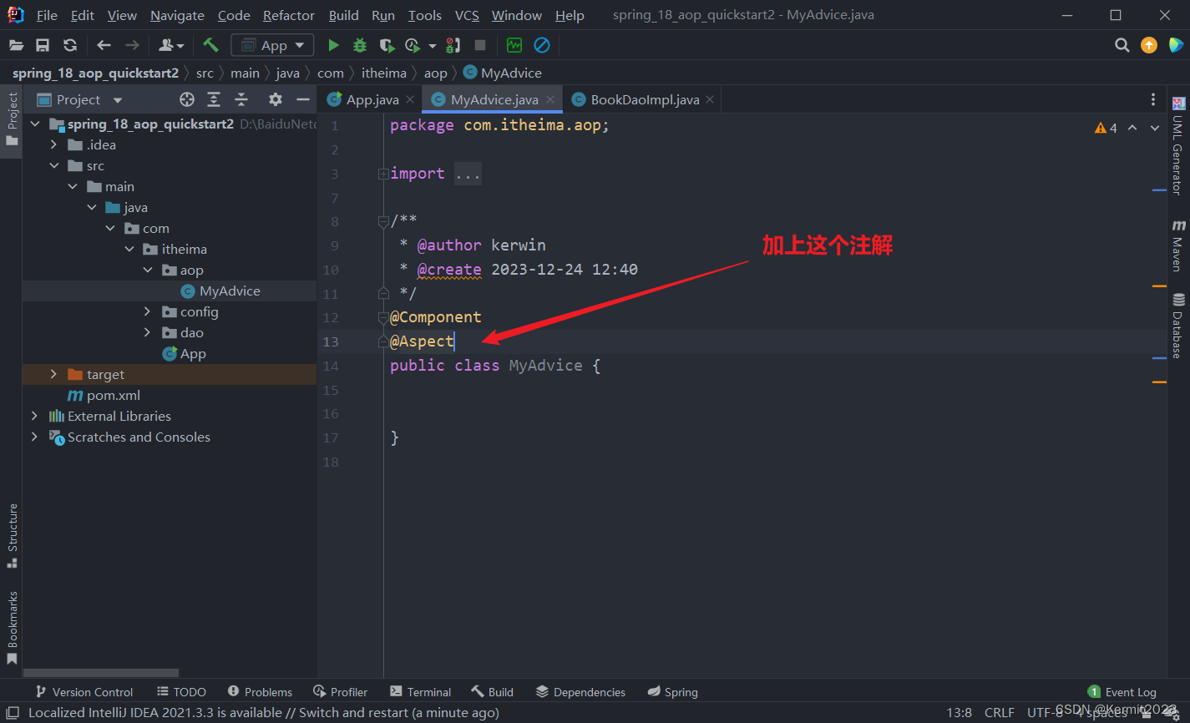Screen dimensions: 1190x723
Task: Open Profile run options dropdown arrow
Action: coord(432,46)
